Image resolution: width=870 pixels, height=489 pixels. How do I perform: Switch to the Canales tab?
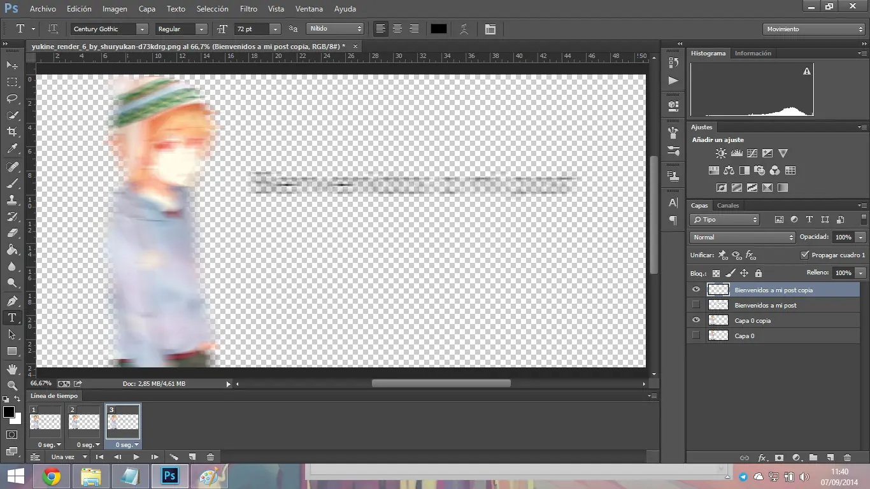(728, 206)
